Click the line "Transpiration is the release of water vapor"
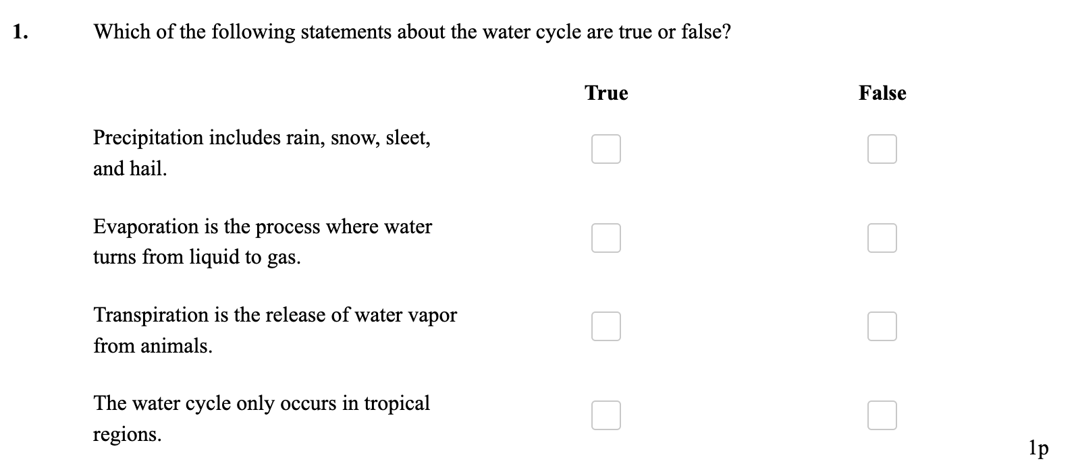Viewport: 1076px width, 476px height. click(x=275, y=315)
